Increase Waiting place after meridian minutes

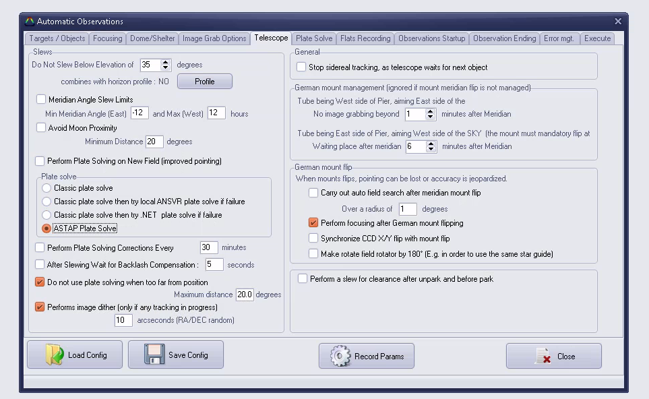coord(431,143)
